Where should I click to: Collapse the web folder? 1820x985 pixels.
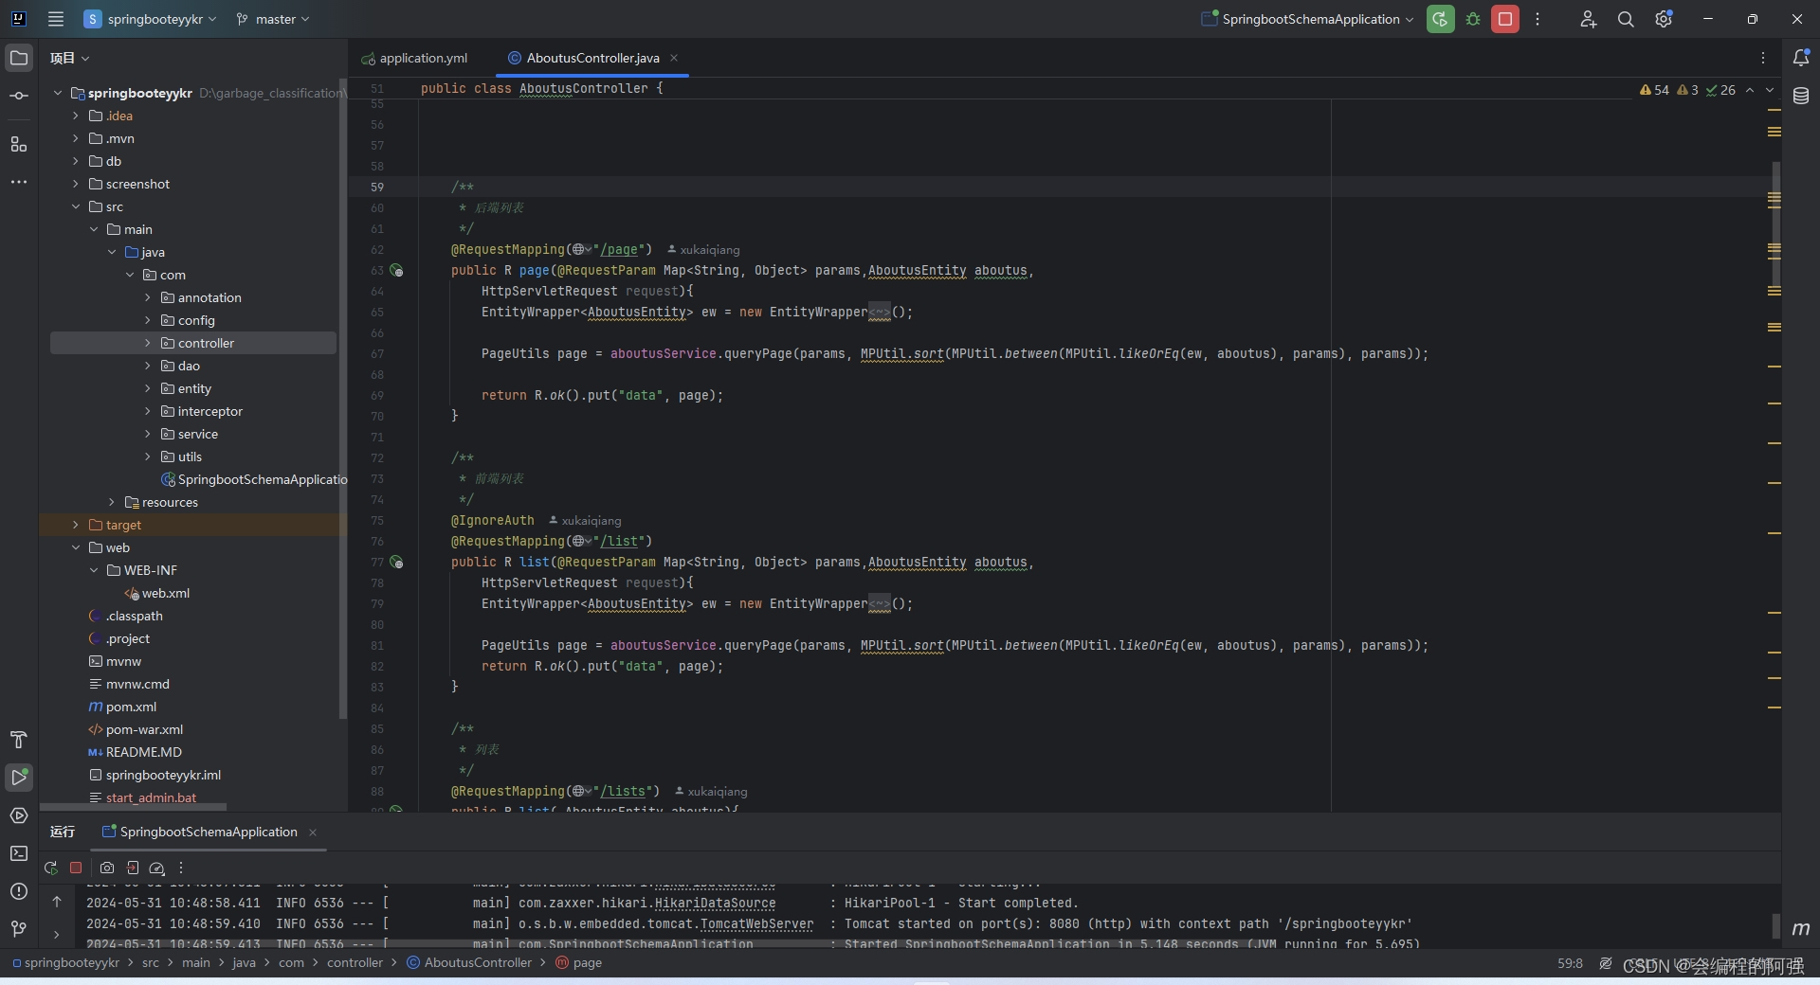click(76, 547)
